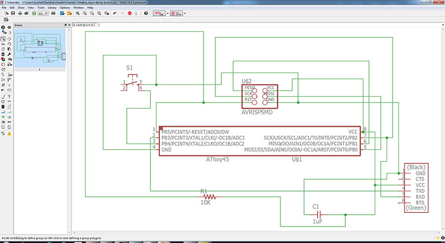Close the Sheets panel
445x243 pixels.
[x=68, y=25]
